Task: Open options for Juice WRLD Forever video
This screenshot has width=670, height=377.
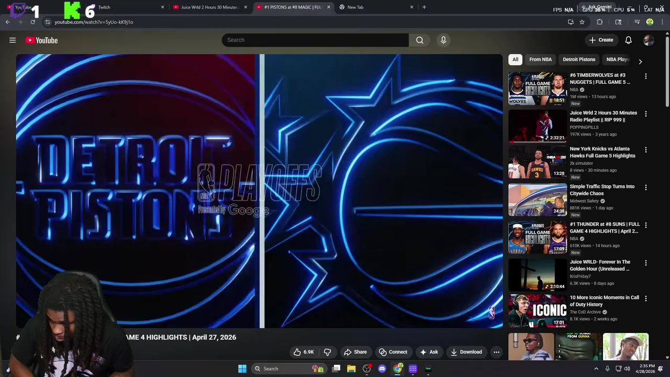Action: [645, 263]
